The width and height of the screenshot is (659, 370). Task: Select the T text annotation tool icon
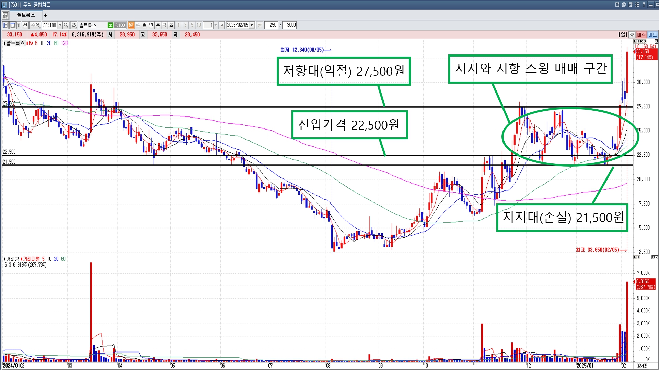(x=19, y=25)
